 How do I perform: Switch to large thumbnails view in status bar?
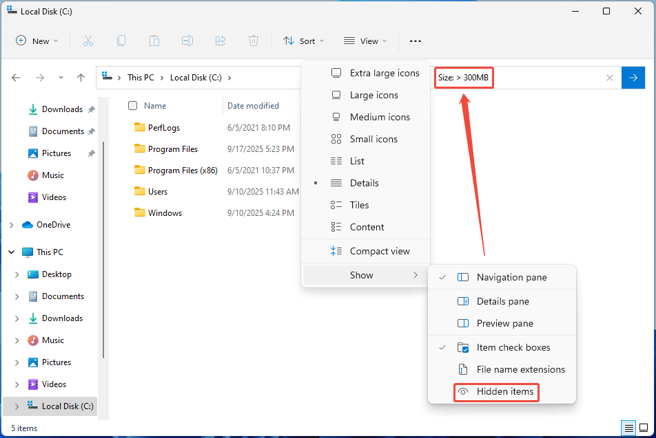click(x=644, y=428)
